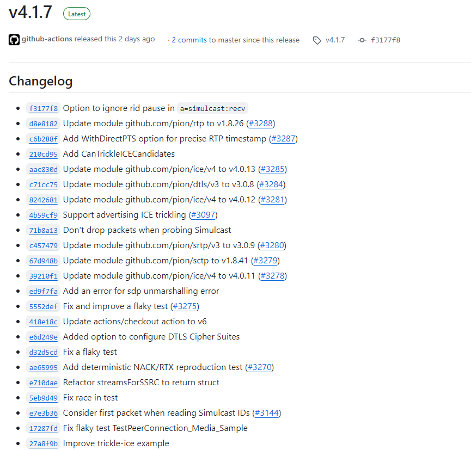471x450 pixels.
Task: Open the 2 commits link
Action: [189, 40]
